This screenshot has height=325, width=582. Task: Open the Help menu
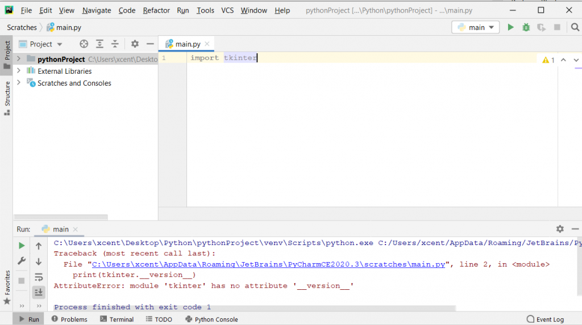pyautogui.click(x=282, y=10)
